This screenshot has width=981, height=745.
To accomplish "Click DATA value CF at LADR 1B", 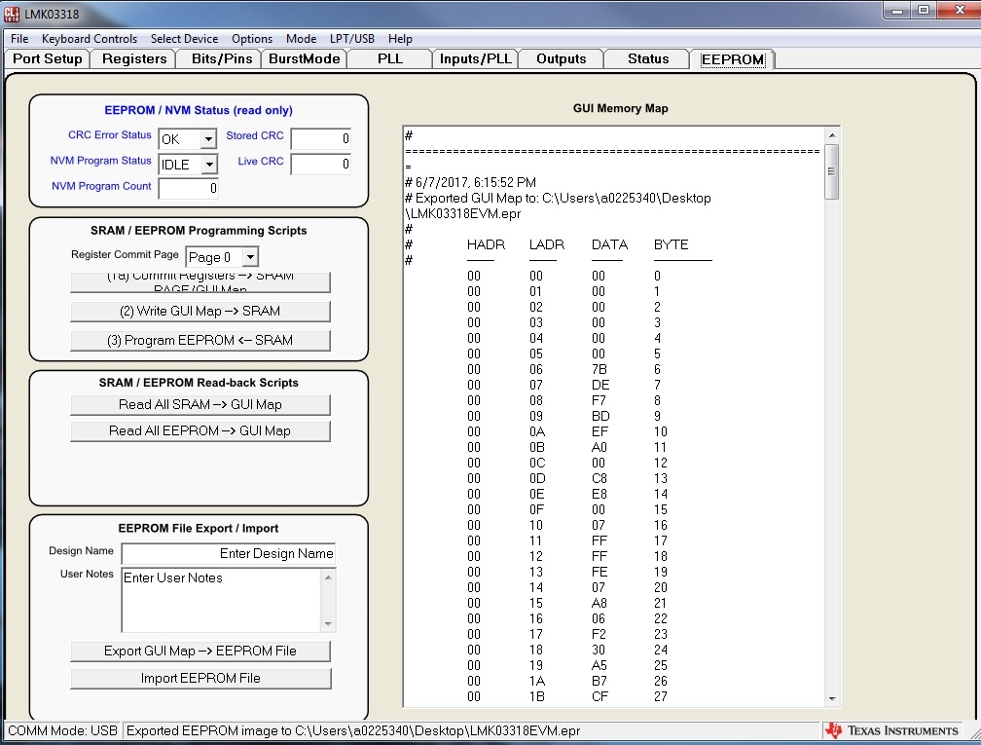I will tap(599, 697).
